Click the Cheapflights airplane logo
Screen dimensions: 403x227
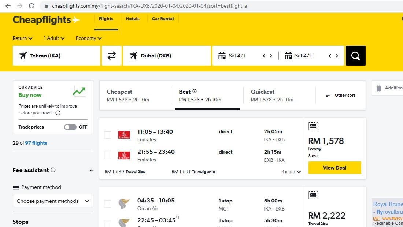pos(75,20)
